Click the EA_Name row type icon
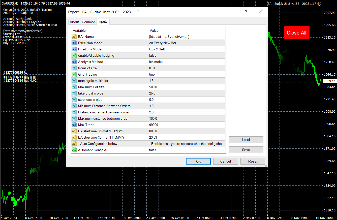Screen dimensions: 337x220 (74, 37)
